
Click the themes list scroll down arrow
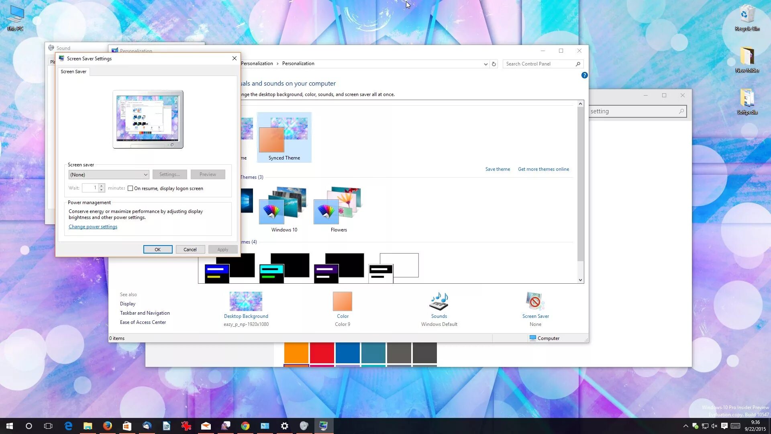[x=580, y=280]
